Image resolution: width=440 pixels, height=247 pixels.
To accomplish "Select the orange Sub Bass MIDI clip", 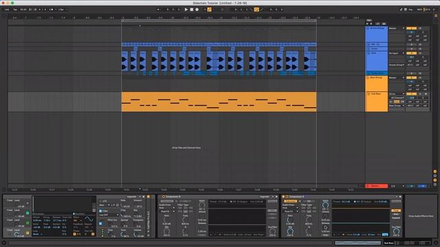I will coord(219,102).
